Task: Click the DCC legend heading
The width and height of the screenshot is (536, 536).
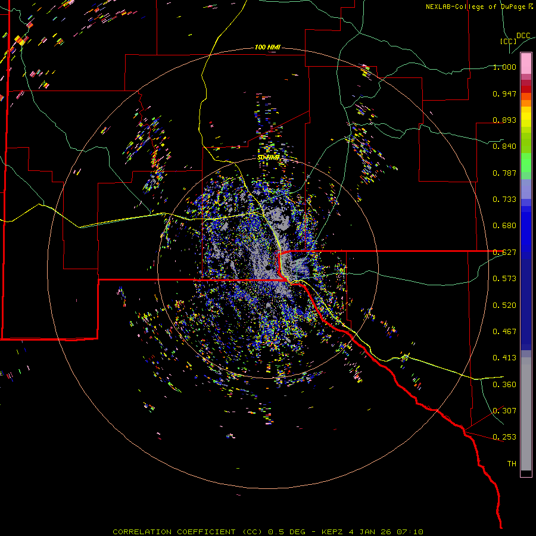Action: [x=523, y=36]
